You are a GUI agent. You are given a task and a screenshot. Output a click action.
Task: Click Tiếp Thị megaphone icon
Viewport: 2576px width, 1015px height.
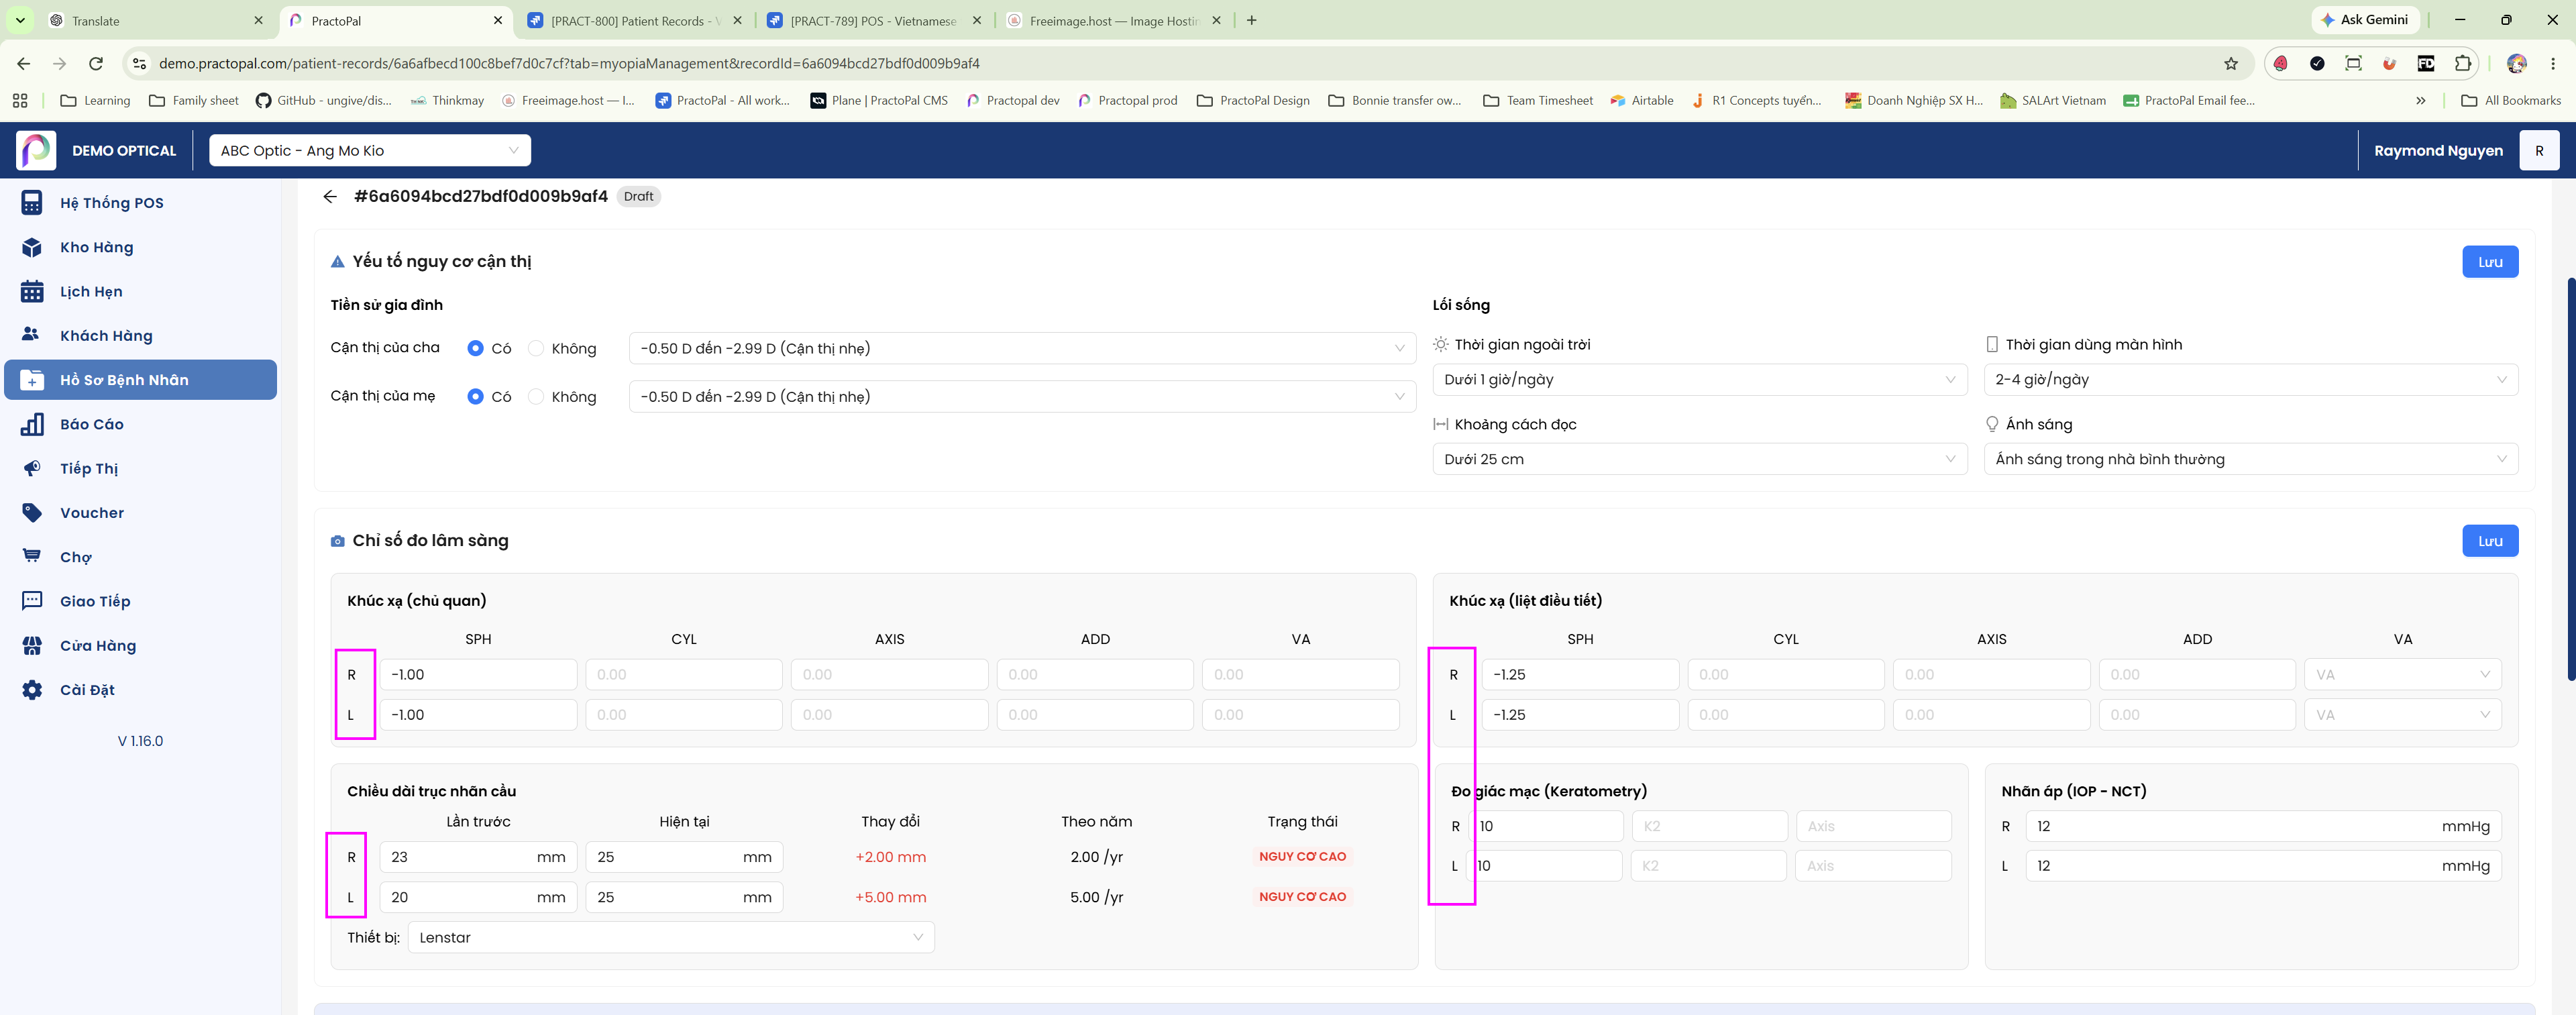pos(32,468)
